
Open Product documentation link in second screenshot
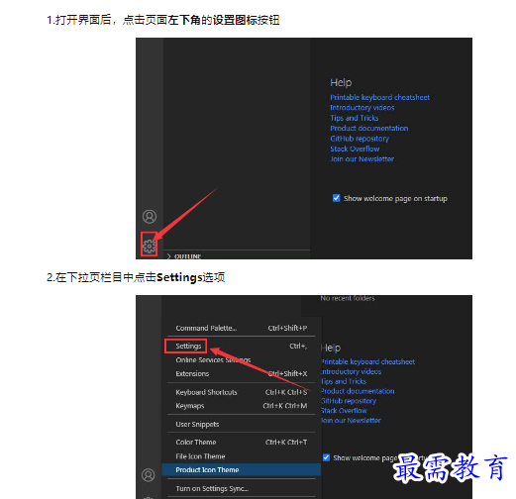tap(358, 391)
